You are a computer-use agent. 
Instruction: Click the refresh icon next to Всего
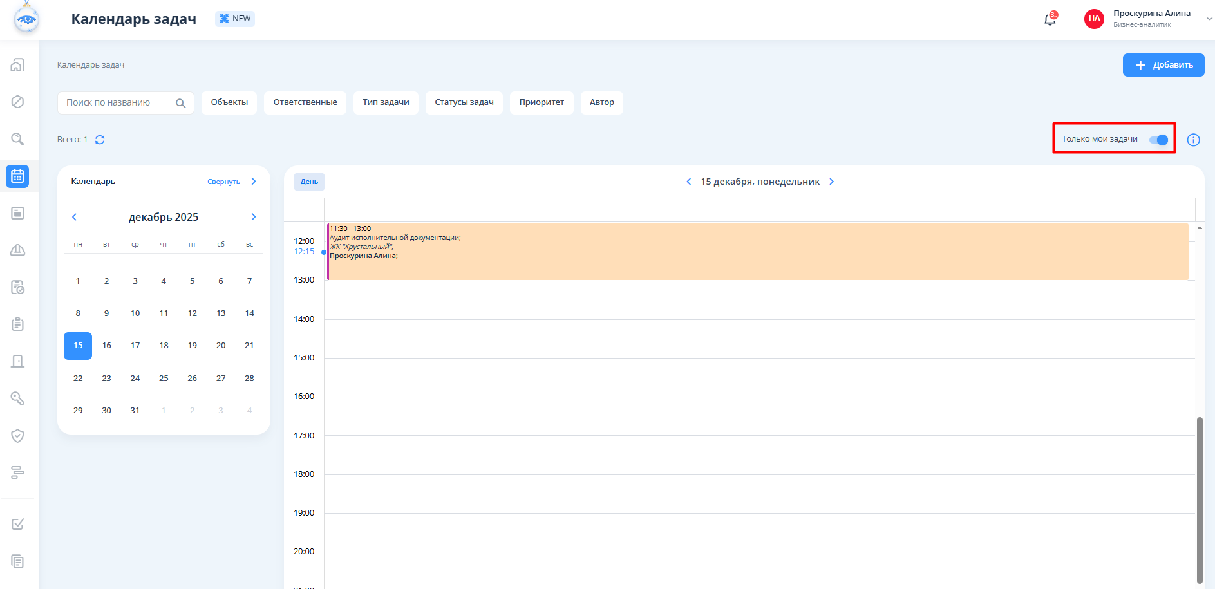100,140
